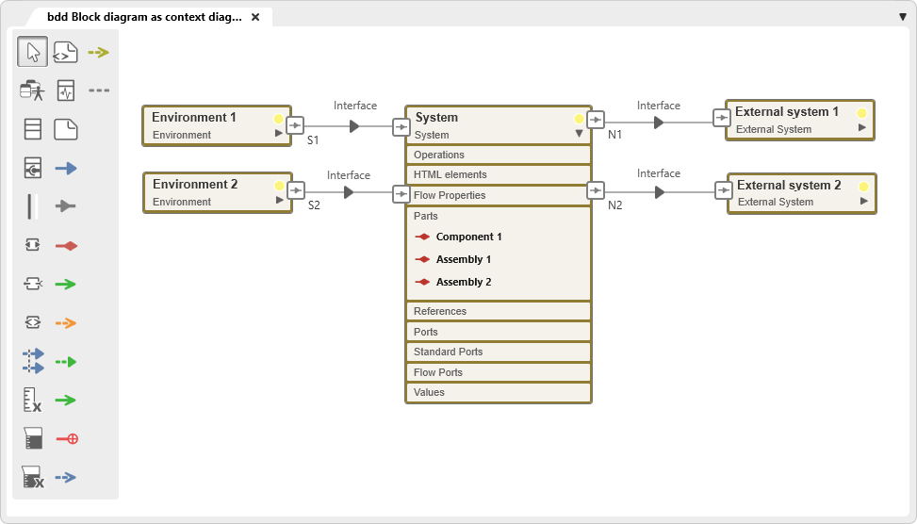Pick the olive dashed arrow connector tool
Screen dimensions: 917x524
coord(98,52)
